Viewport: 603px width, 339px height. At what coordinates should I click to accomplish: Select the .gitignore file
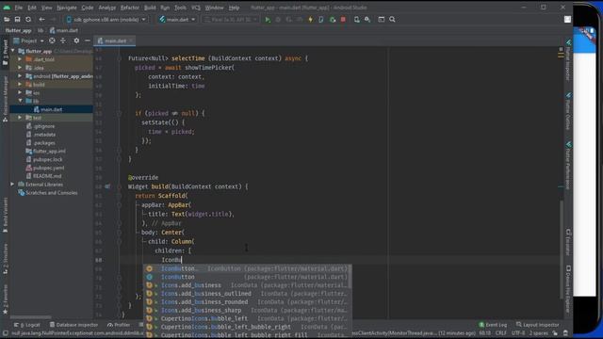click(41, 126)
